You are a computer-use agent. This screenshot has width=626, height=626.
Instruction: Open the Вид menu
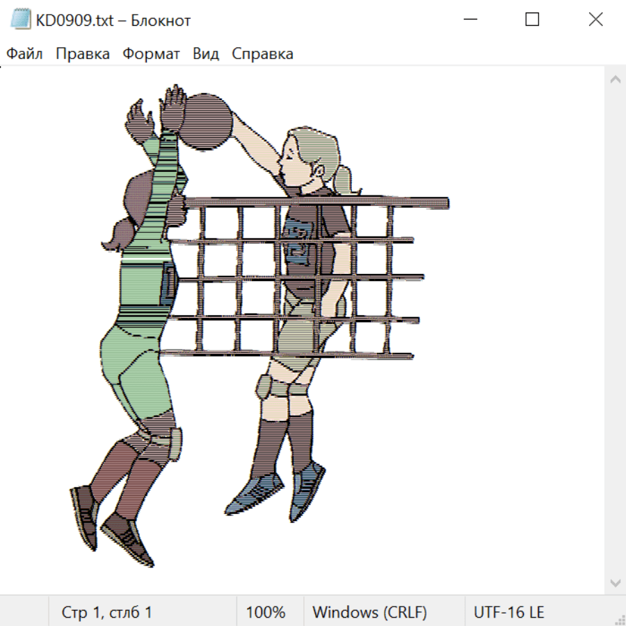click(x=206, y=54)
